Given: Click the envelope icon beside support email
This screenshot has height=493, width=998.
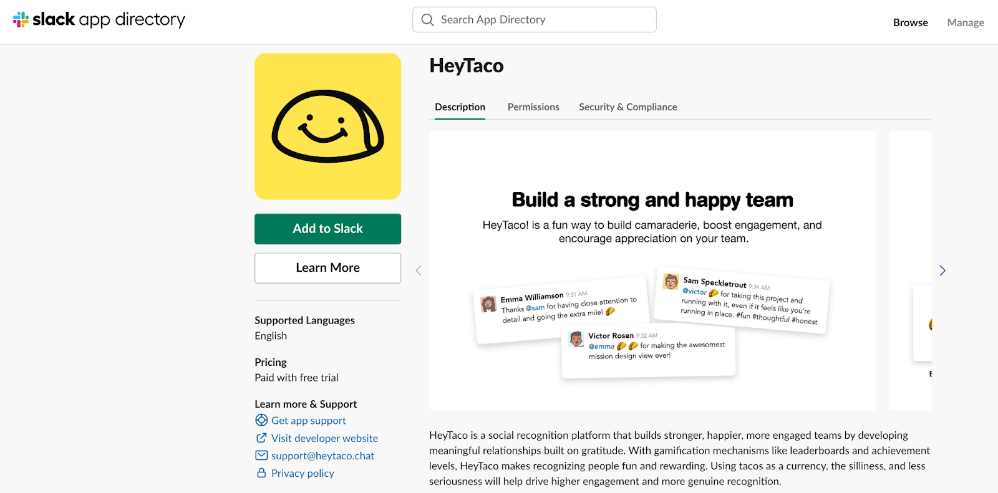Looking at the screenshot, I should [x=261, y=456].
